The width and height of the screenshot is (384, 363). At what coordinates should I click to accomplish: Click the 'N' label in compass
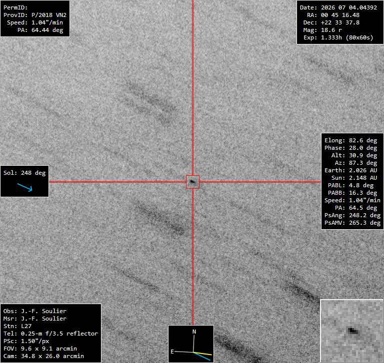(194, 332)
